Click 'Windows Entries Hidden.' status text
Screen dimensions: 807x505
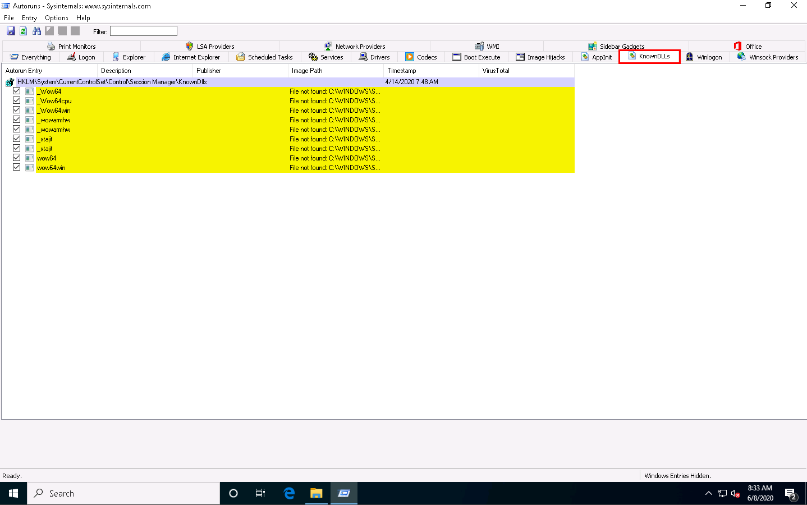tap(677, 476)
